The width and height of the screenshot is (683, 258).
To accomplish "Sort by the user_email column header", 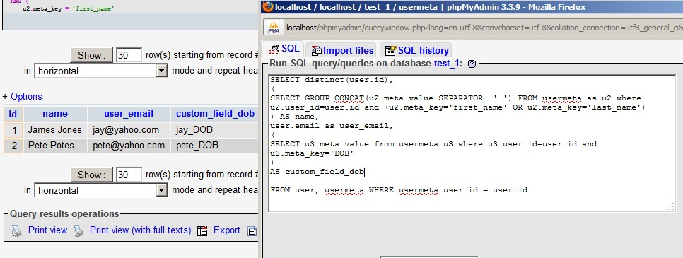I will pos(129,114).
